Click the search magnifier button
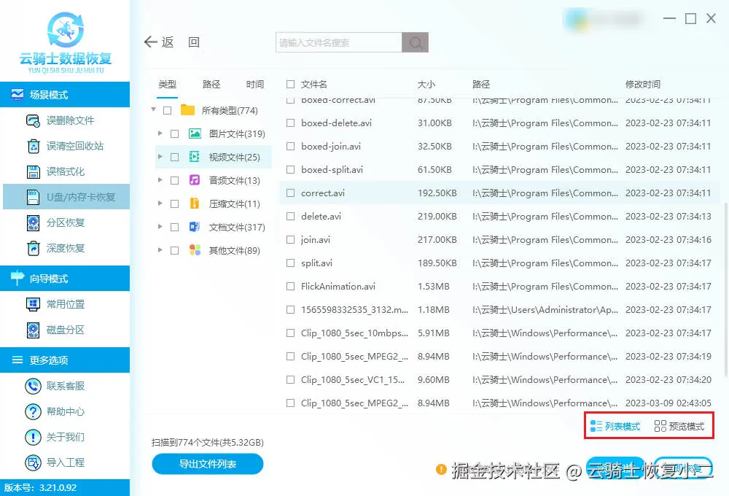 click(x=416, y=42)
